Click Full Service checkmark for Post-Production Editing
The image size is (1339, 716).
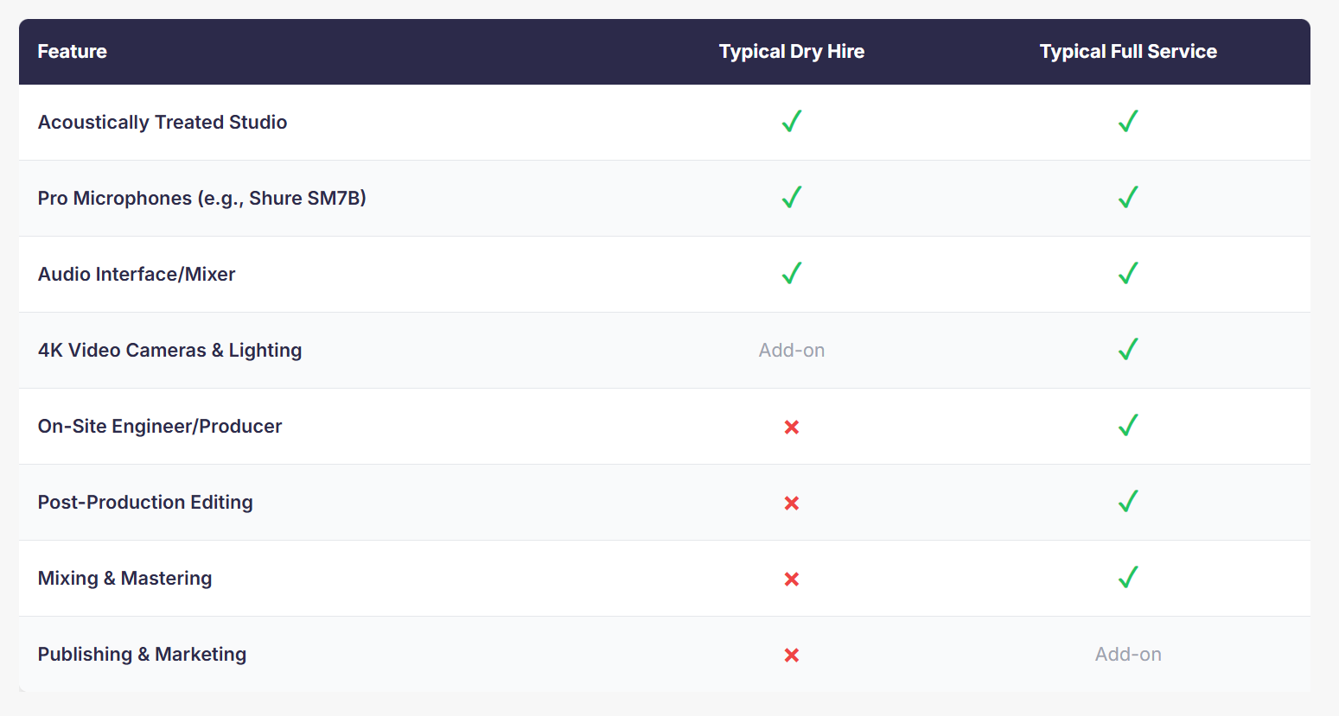1128,502
